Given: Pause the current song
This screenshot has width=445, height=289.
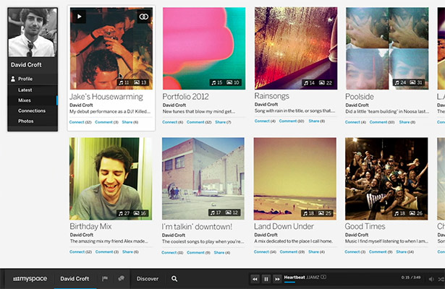Looking at the screenshot, I should click(x=266, y=279).
